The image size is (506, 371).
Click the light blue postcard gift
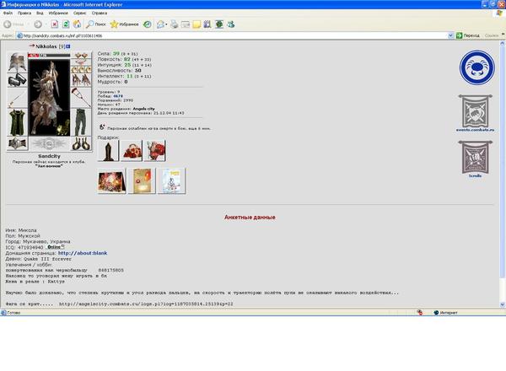coord(172,181)
